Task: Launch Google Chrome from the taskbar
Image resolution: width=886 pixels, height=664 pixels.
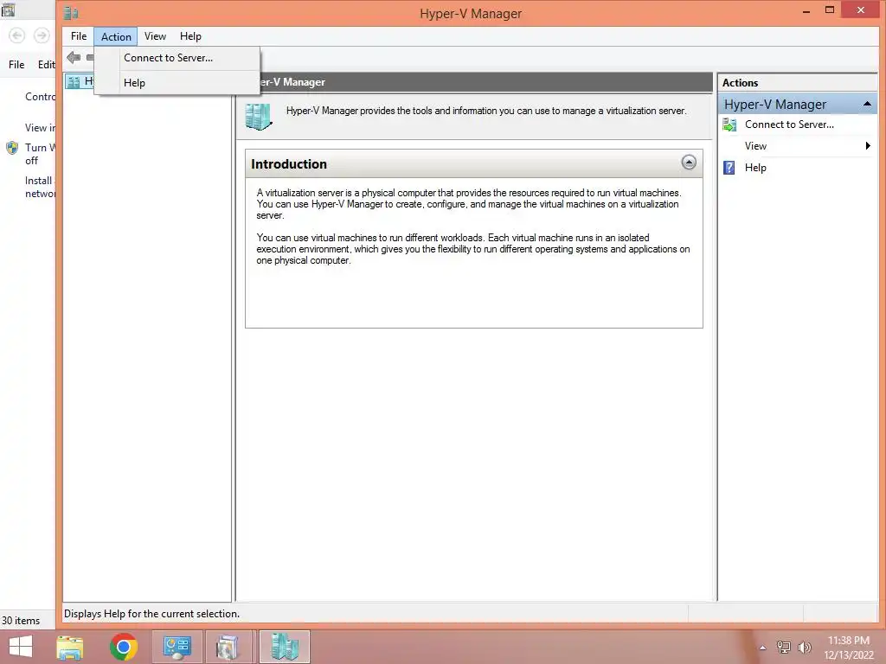Action: 123,647
